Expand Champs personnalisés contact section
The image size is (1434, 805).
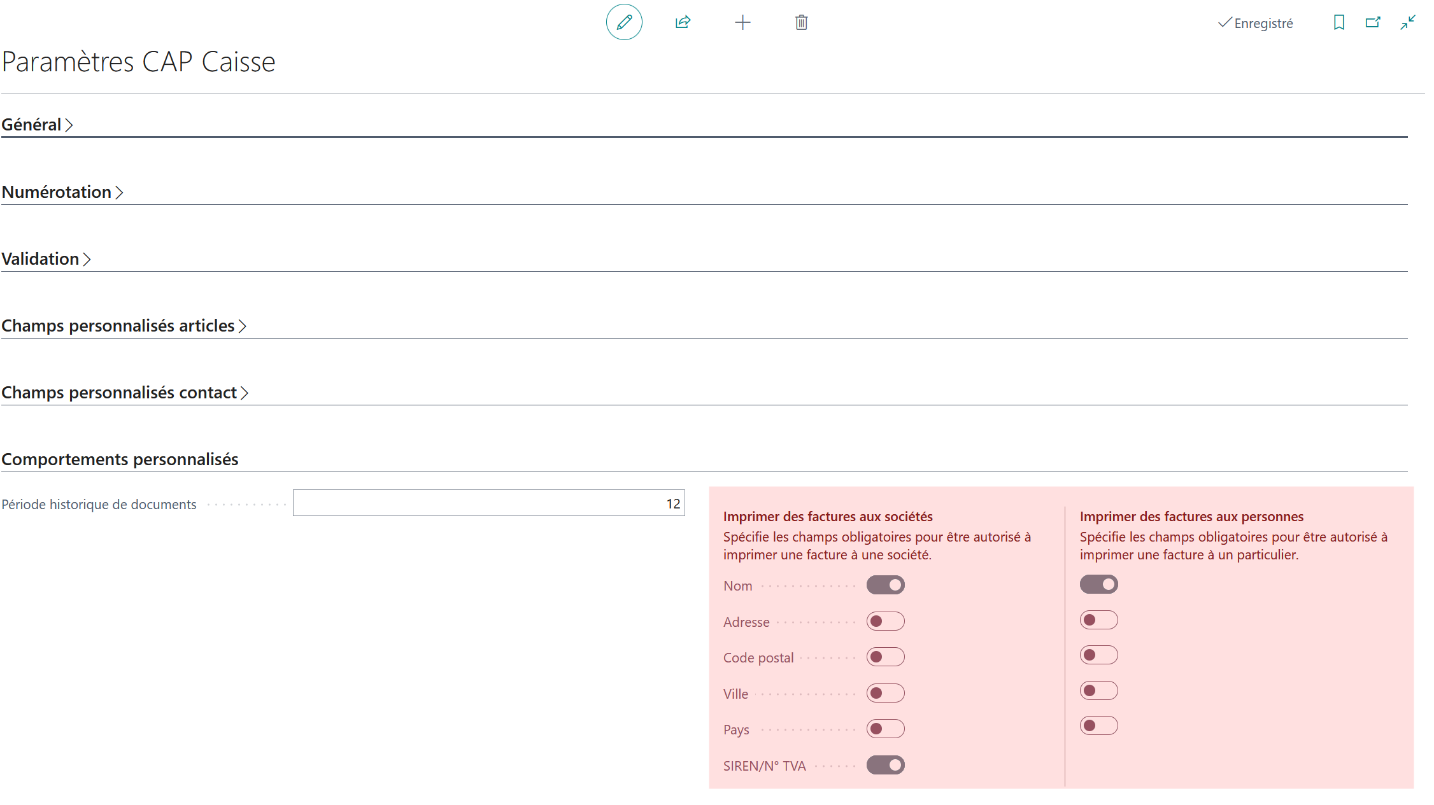[125, 393]
